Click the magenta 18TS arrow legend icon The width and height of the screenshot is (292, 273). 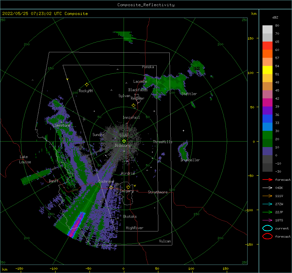pos(267,220)
